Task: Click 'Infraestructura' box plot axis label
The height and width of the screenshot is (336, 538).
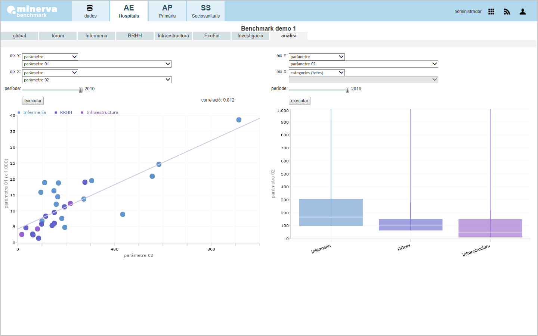Action: click(x=476, y=251)
